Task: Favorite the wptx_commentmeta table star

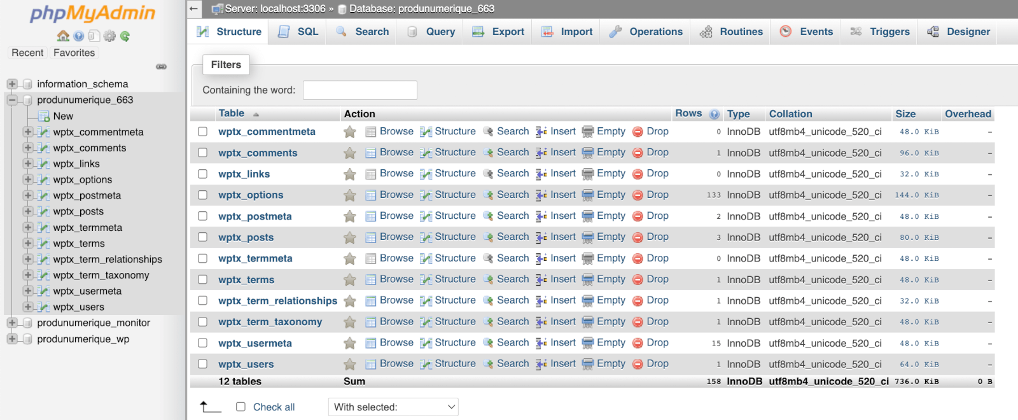Action: coord(349,132)
